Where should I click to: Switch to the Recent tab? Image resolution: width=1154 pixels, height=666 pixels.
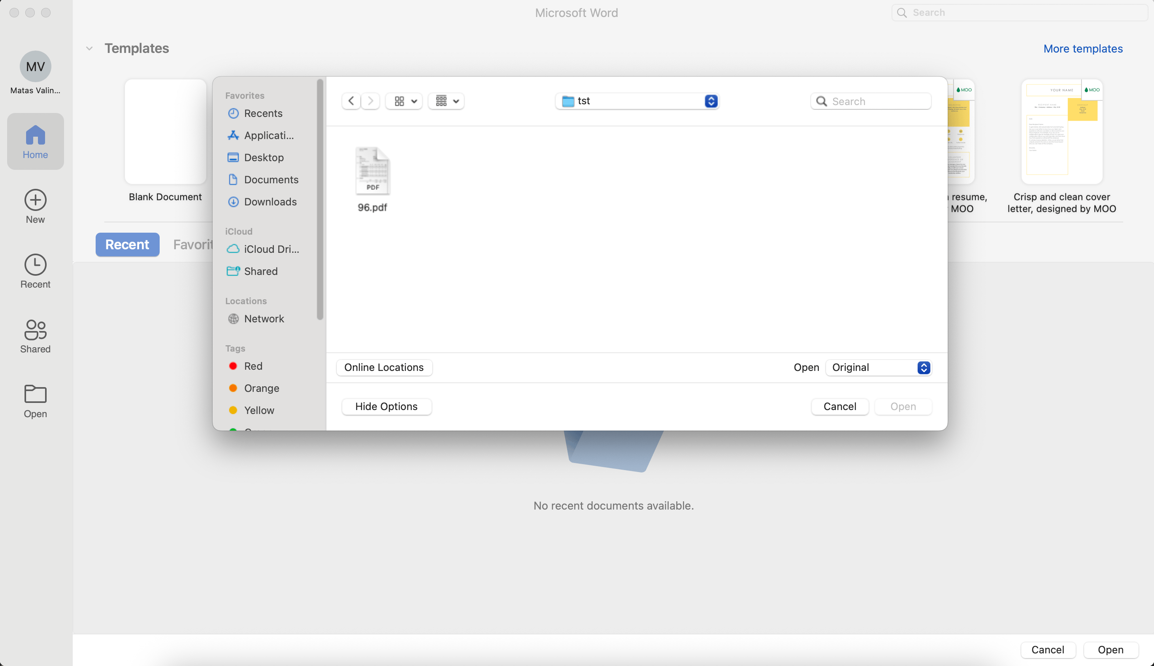pos(127,245)
